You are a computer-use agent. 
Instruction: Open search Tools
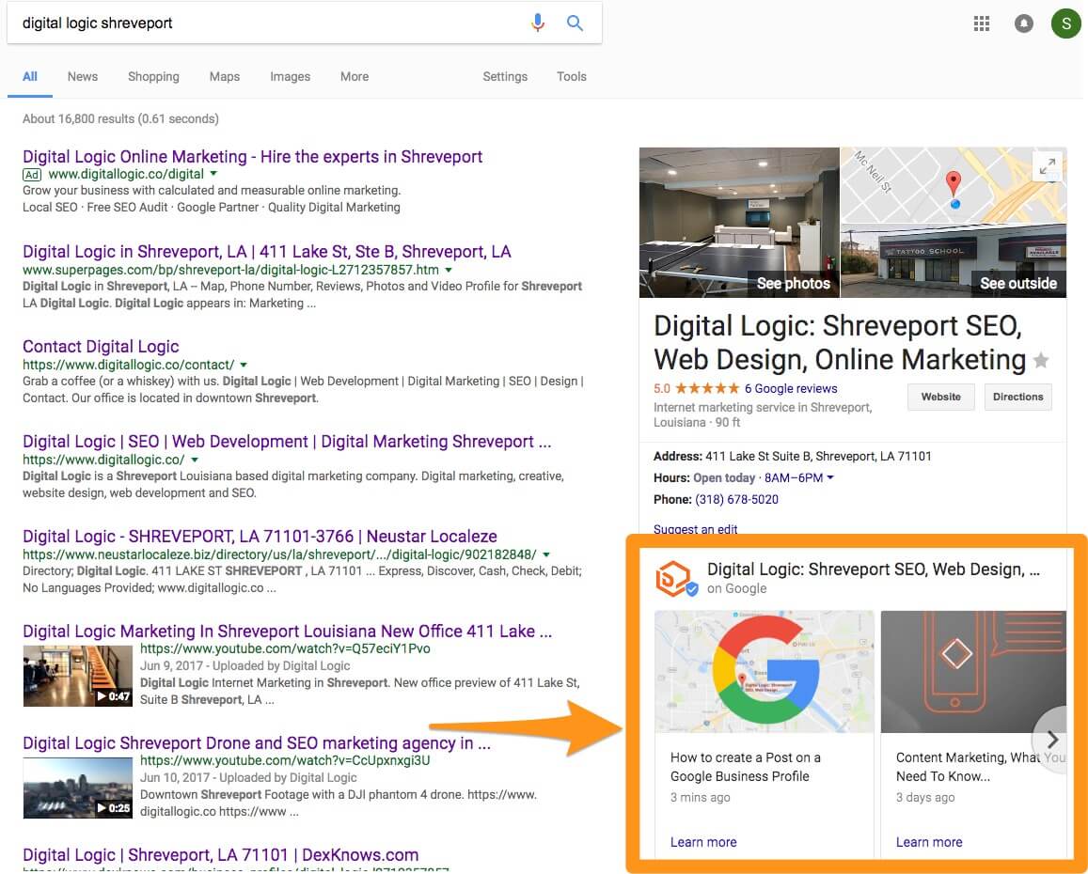tap(572, 76)
